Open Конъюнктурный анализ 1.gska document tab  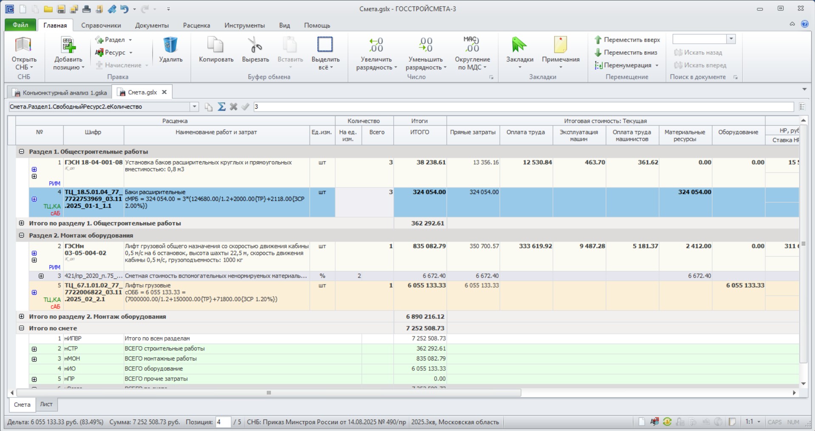(60, 92)
